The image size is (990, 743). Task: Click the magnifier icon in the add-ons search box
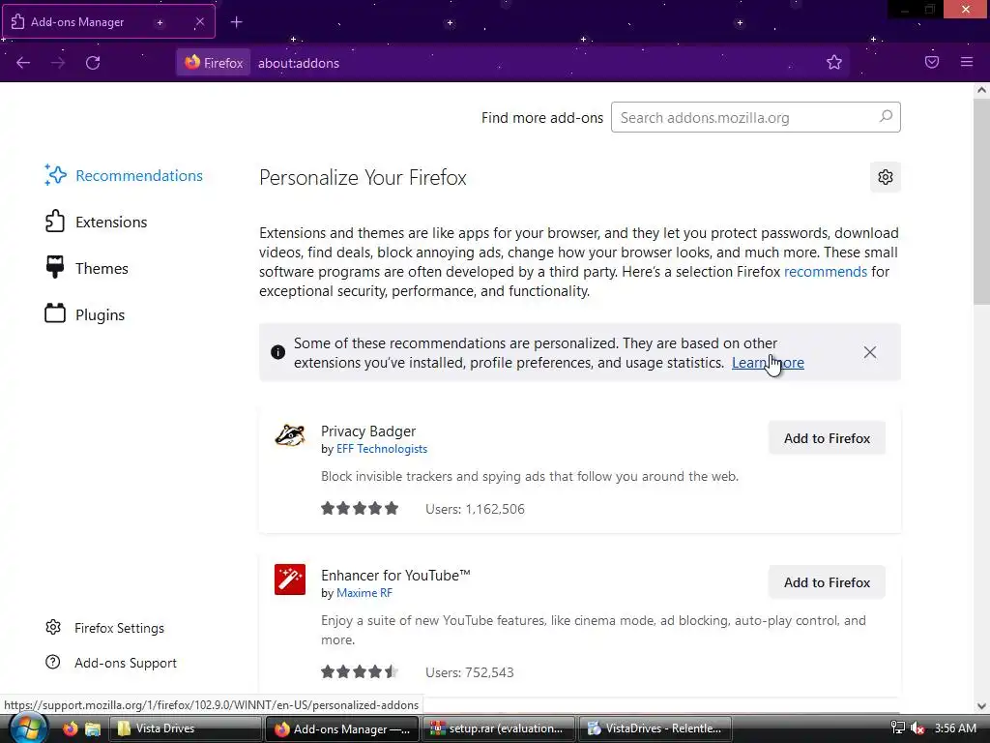(x=886, y=116)
